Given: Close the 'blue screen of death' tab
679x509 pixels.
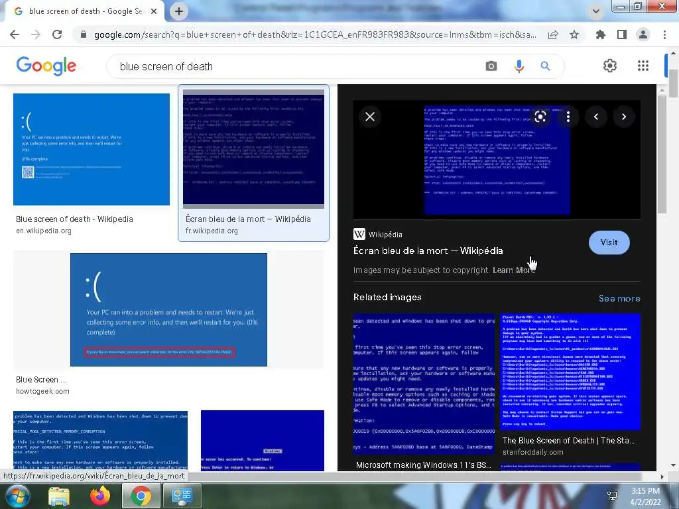Looking at the screenshot, I should [154, 12].
